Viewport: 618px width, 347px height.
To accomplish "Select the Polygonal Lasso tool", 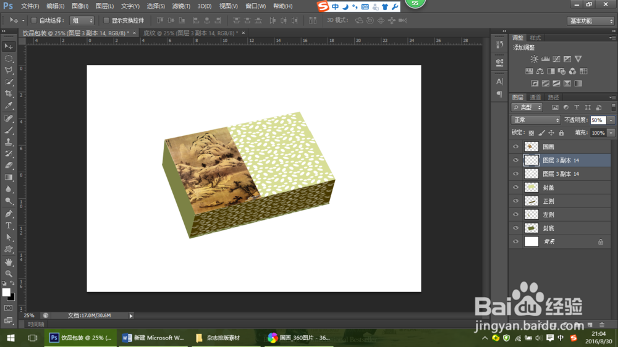I will point(9,70).
